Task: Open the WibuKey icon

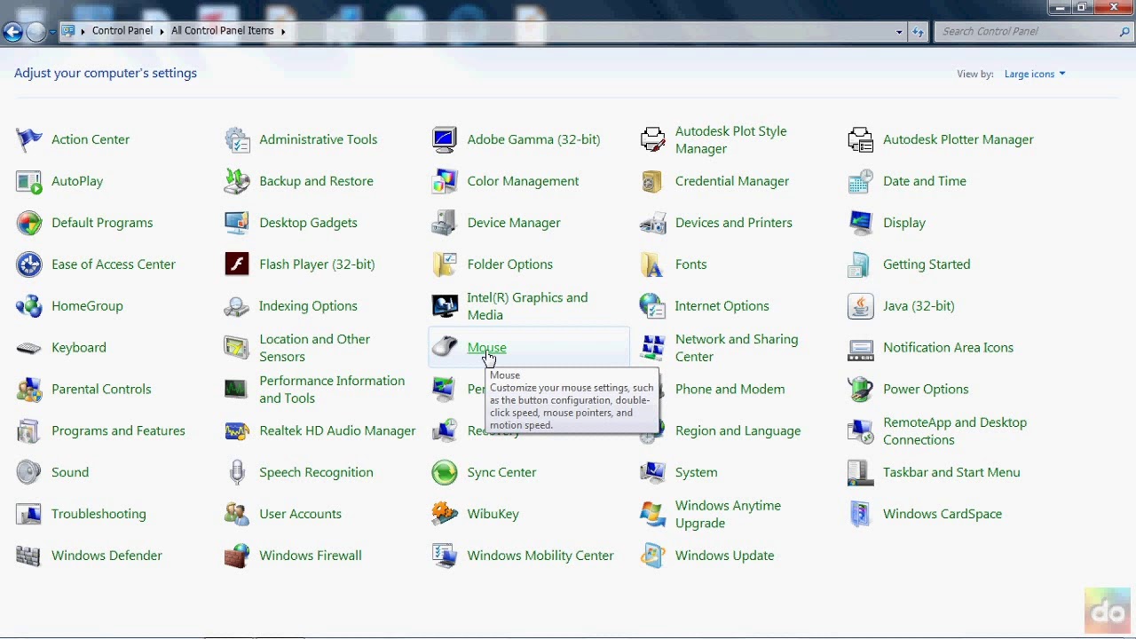Action: [x=445, y=514]
